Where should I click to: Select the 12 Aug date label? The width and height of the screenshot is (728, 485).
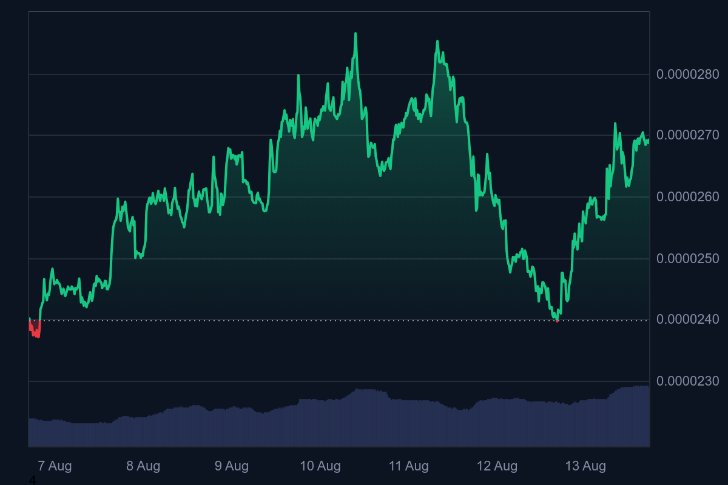pyautogui.click(x=497, y=466)
